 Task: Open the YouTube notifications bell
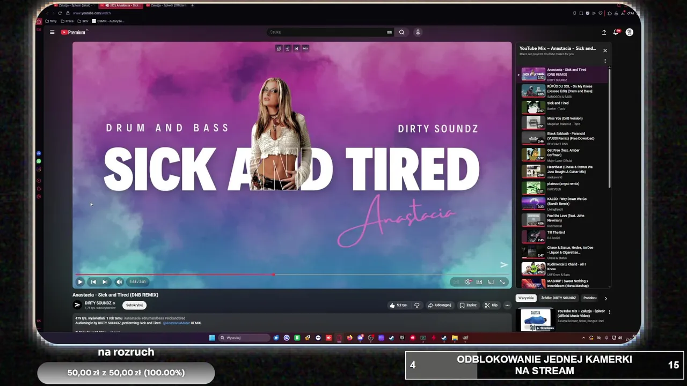616,32
